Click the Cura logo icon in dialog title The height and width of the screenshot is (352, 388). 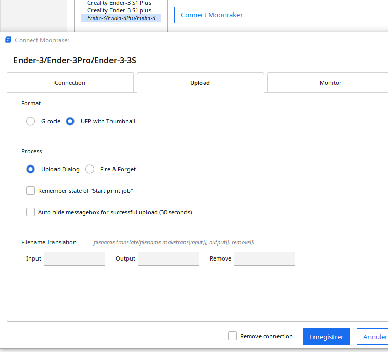click(x=8, y=40)
